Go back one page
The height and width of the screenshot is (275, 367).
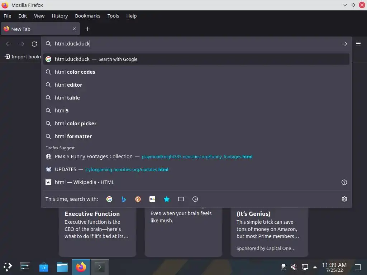pyautogui.click(x=9, y=44)
